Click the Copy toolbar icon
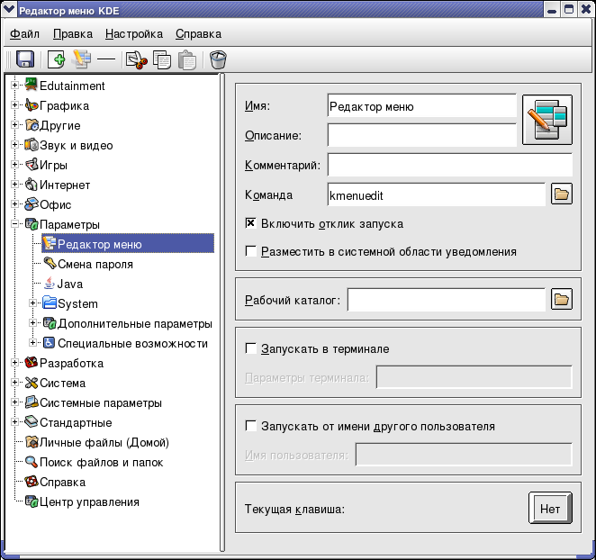596x560 pixels. tap(162, 60)
